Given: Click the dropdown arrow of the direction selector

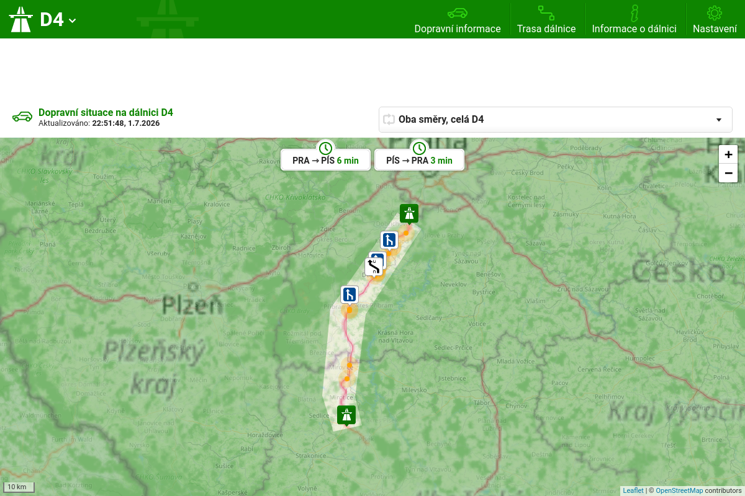Looking at the screenshot, I should (x=719, y=120).
